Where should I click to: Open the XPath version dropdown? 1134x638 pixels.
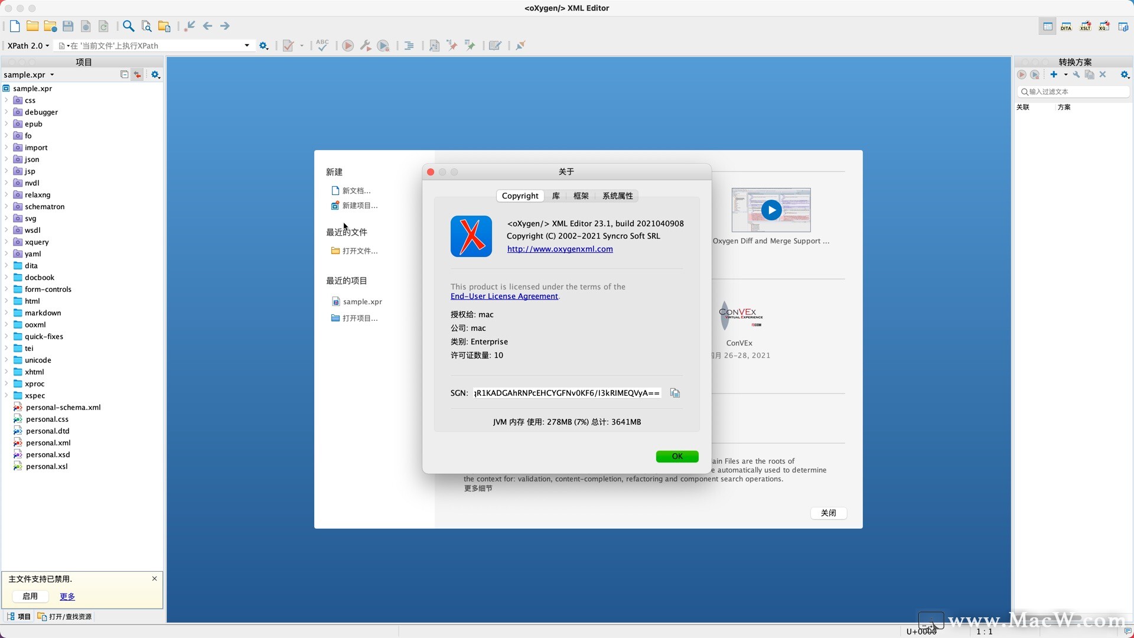click(x=28, y=45)
